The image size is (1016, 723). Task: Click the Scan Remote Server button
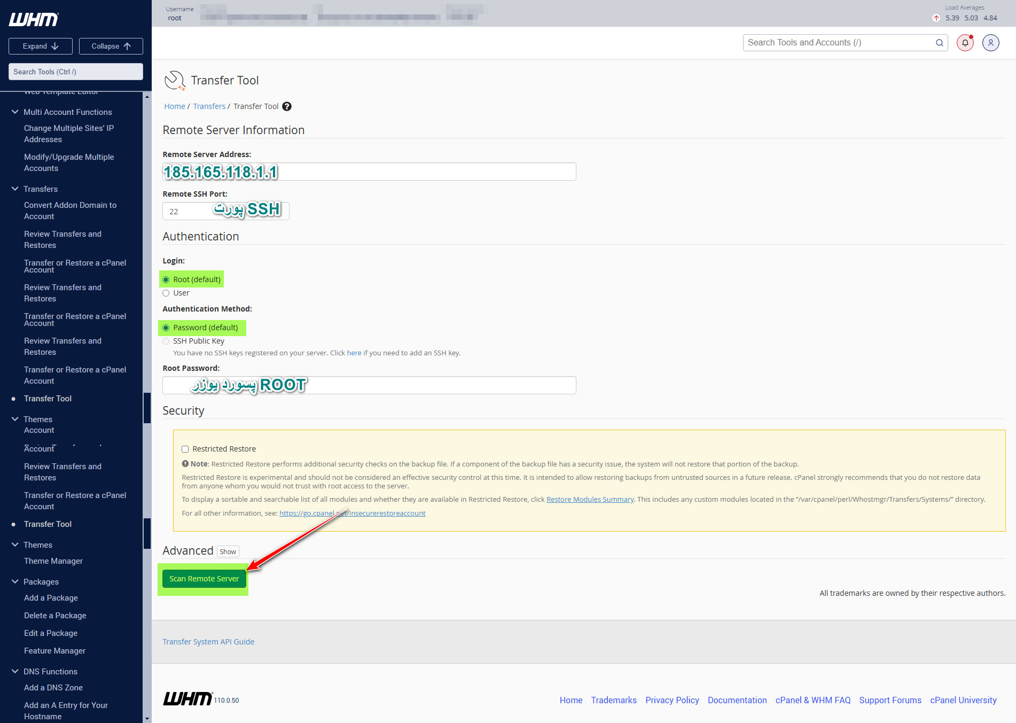pyautogui.click(x=204, y=579)
